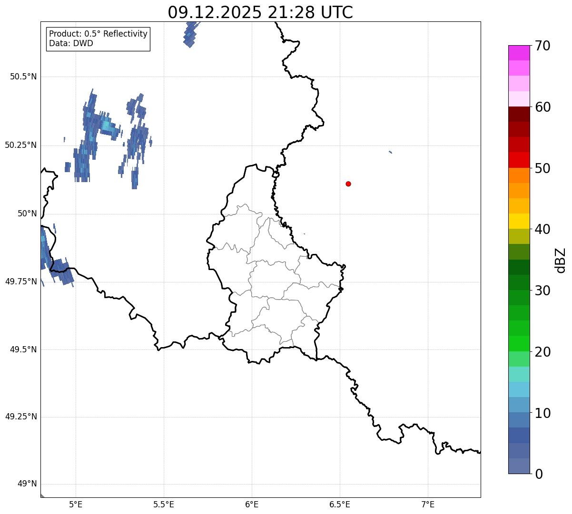
Task: Click the colorbar 10 tick label
Action: pyautogui.click(x=542, y=413)
